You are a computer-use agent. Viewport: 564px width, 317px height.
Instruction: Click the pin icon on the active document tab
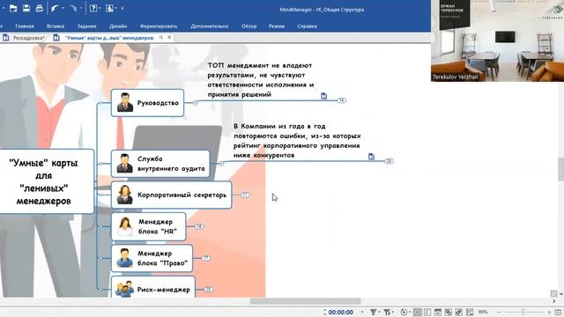click(x=161, y=37)
